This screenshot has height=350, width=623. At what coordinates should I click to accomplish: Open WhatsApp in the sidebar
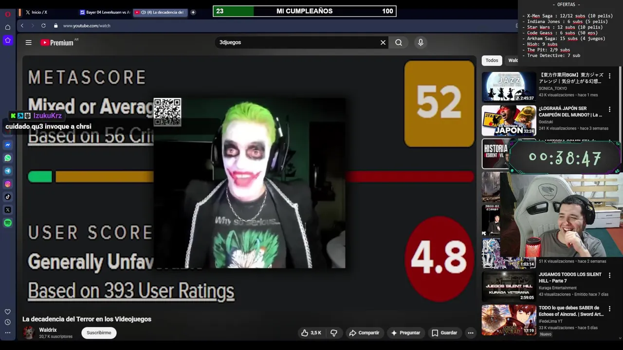coord(8,158)
